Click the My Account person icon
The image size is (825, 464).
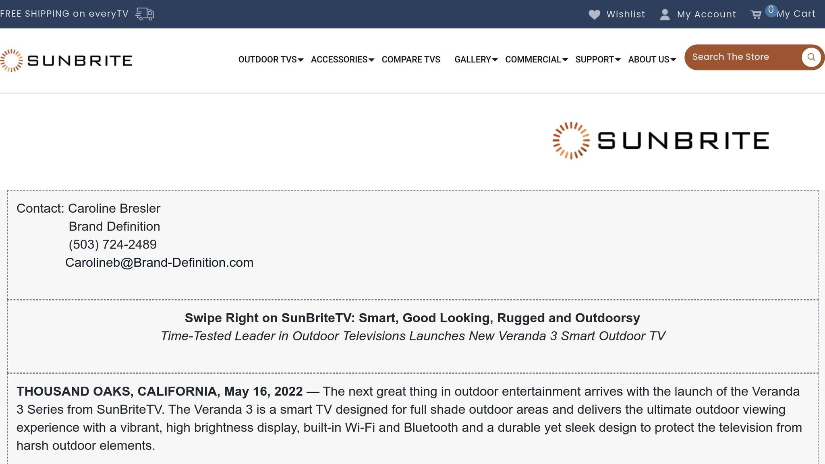pos(665,14)
